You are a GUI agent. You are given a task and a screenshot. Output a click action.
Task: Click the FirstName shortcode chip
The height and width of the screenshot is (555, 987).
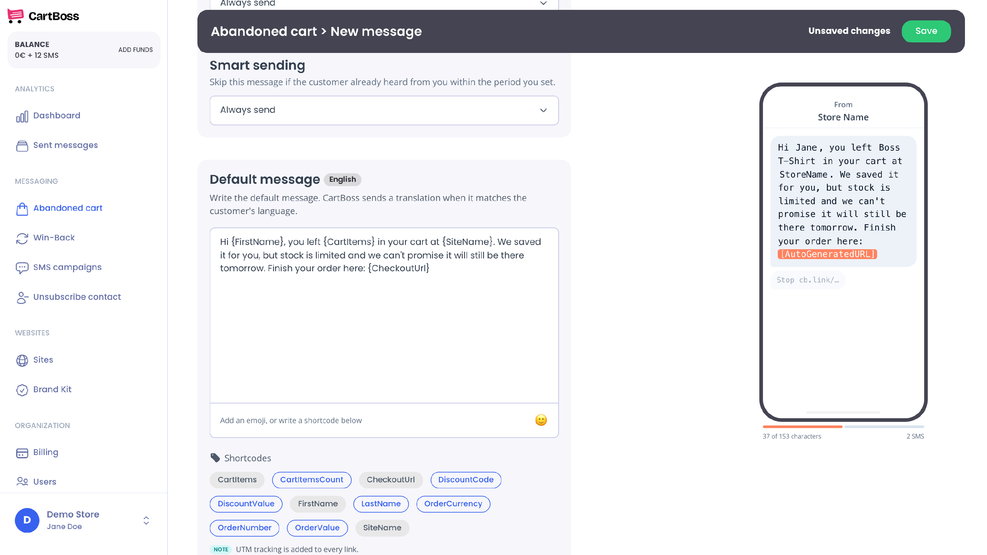[317, 504]
